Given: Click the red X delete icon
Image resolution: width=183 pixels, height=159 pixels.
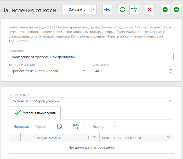Looking at the screenshot, I should point(150,10).
